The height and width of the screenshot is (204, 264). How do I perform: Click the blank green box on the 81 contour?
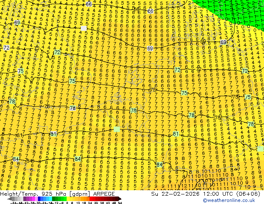[117, 129]
